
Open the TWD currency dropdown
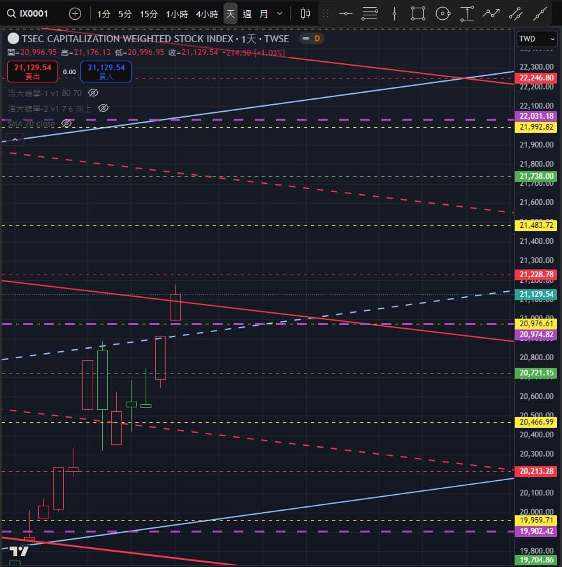536,39
